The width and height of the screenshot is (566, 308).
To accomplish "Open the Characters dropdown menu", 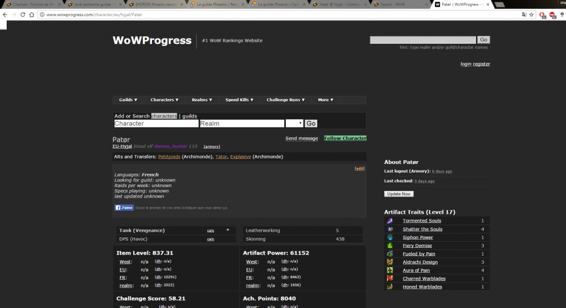I will tap(164, 100).
